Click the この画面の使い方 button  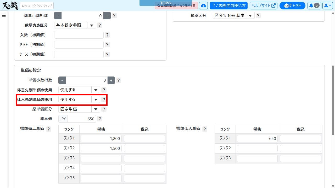pos(229,5)
